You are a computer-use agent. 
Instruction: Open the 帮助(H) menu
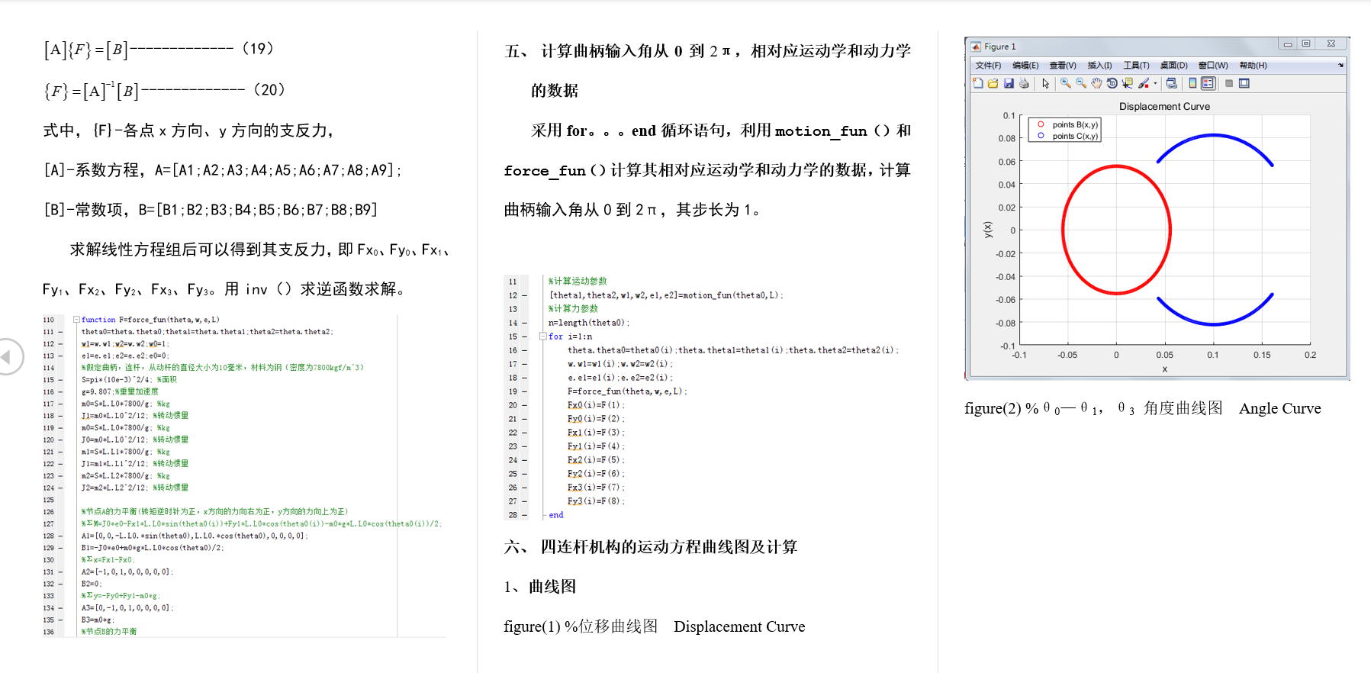tap(1253, 66)
